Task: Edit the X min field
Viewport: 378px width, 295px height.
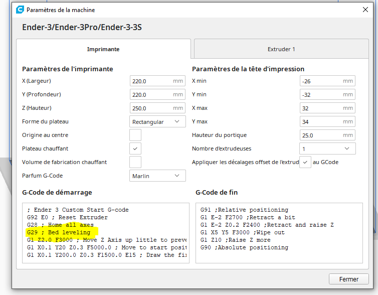Action: 327,81
